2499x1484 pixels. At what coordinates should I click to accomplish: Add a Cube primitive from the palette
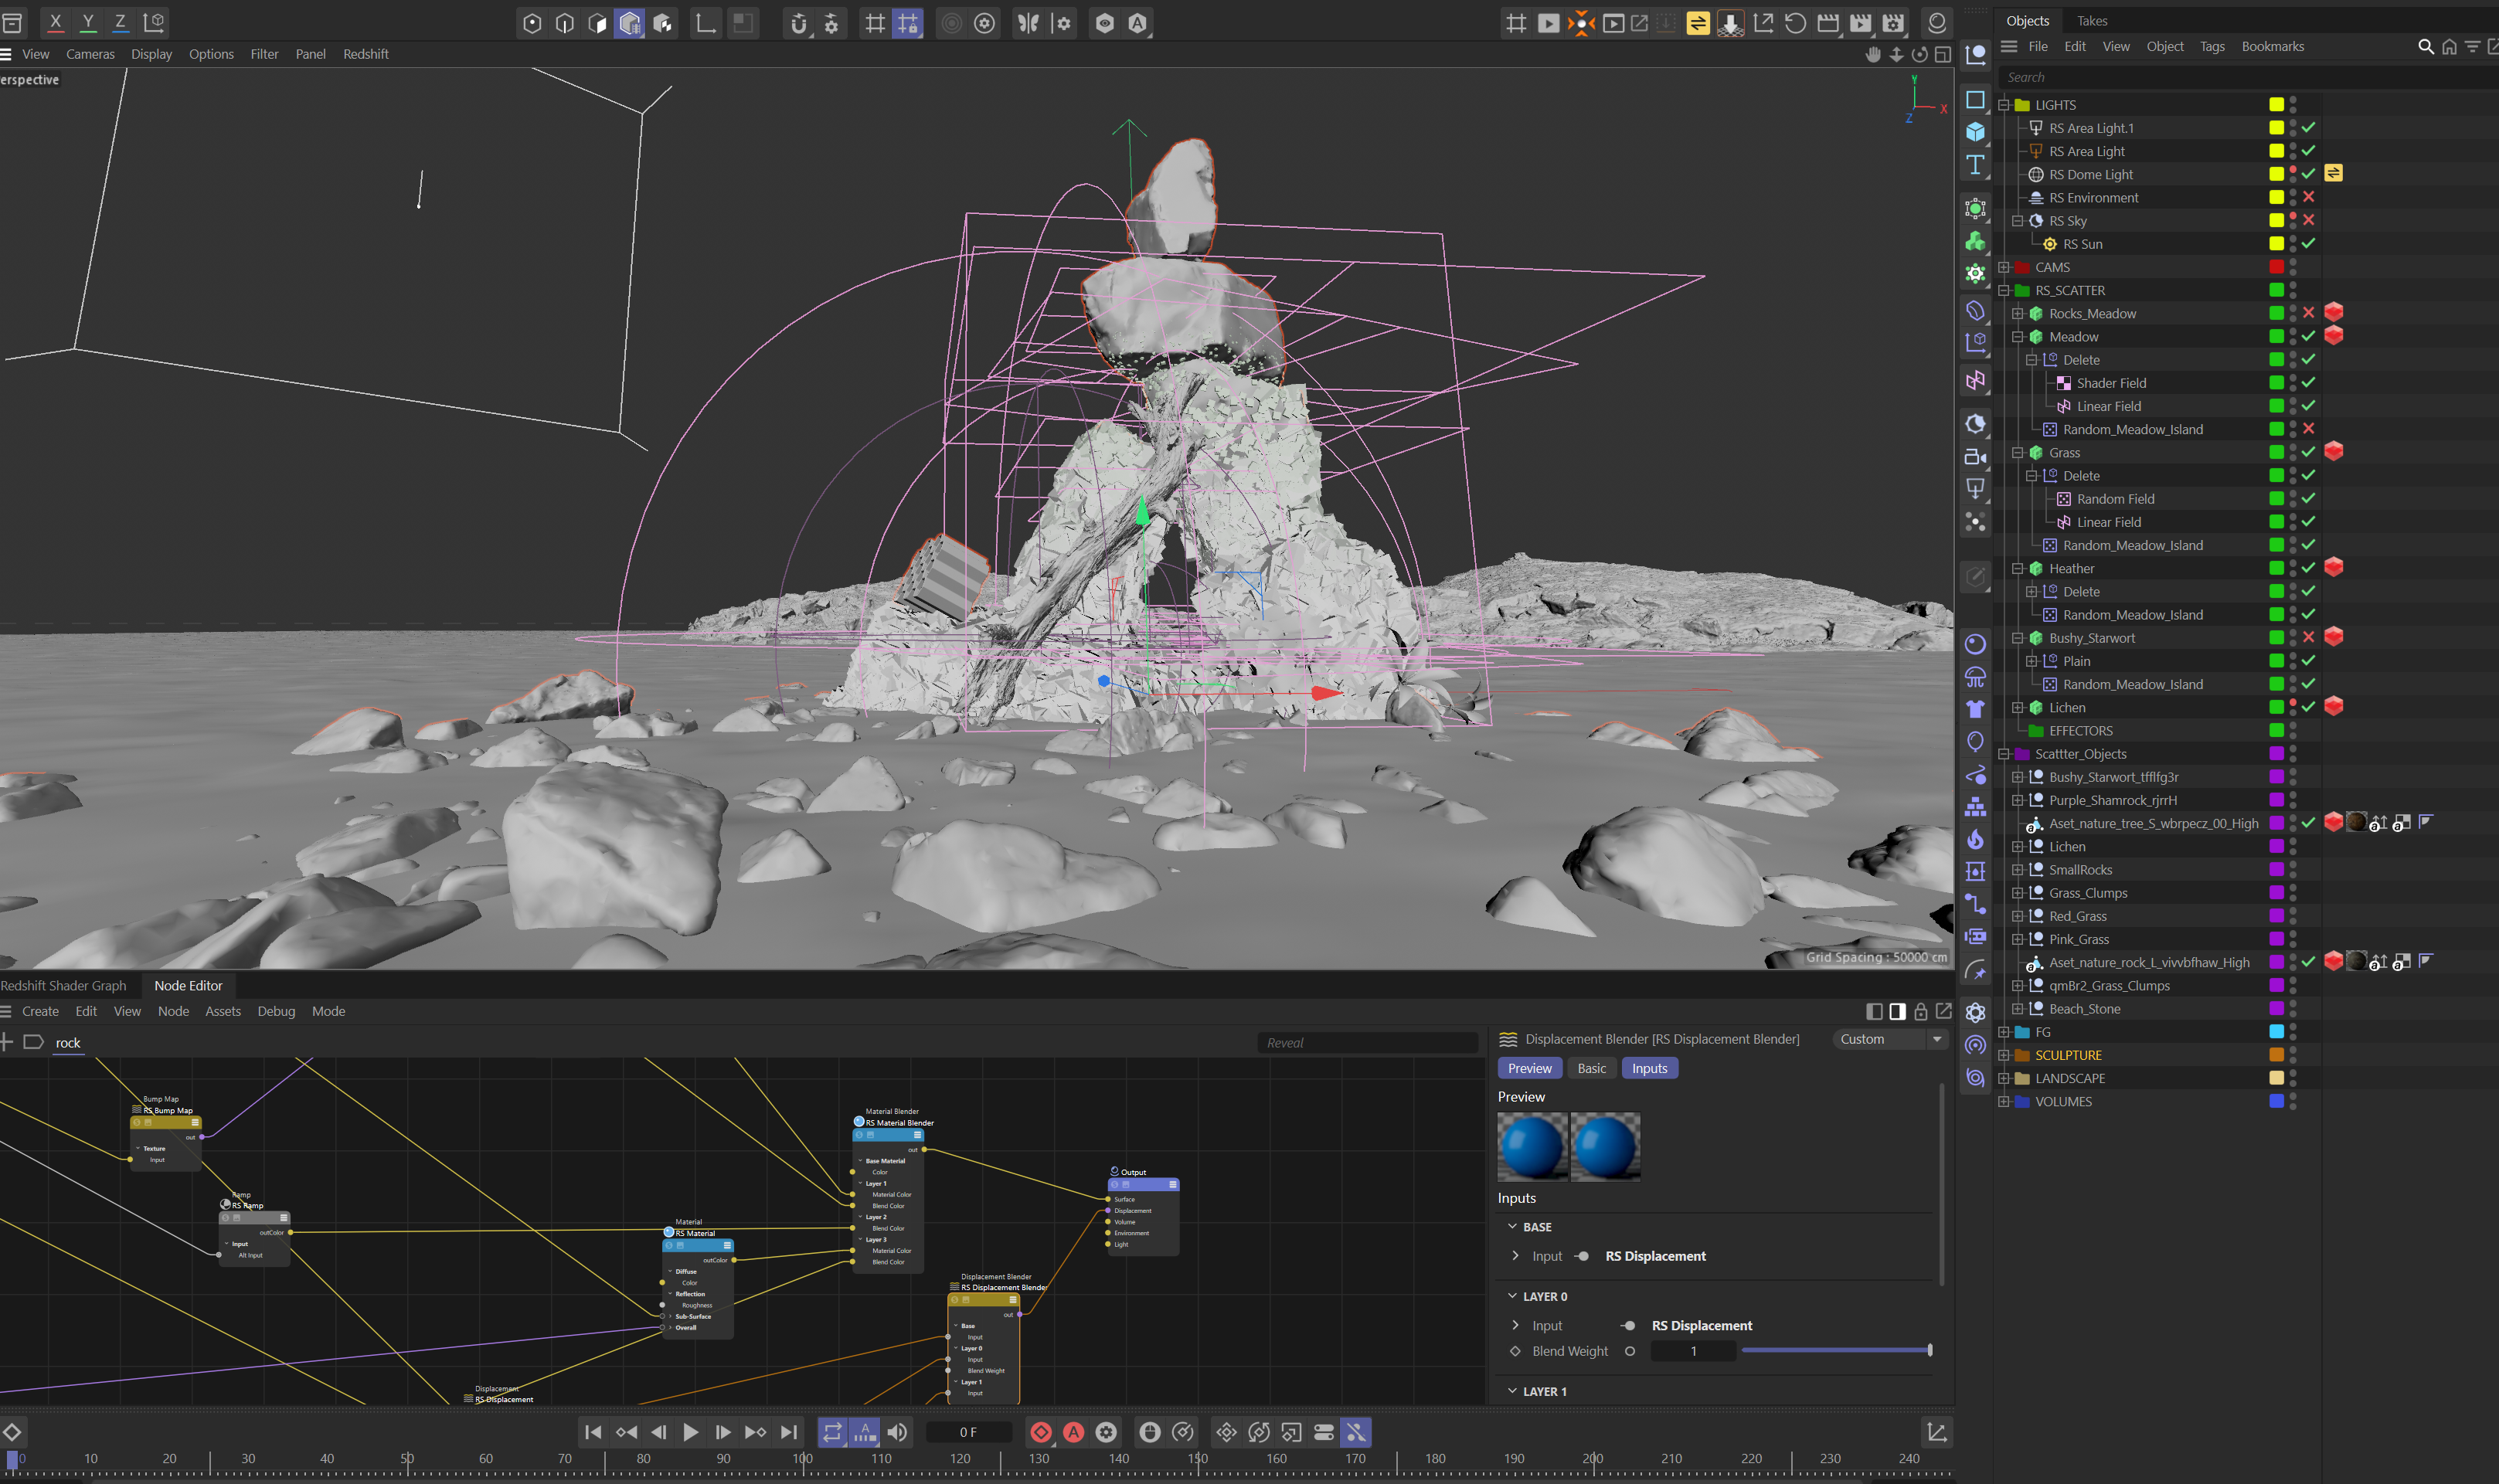[x=1975, y=132]
